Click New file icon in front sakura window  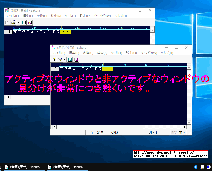click(x=54, y=60)
